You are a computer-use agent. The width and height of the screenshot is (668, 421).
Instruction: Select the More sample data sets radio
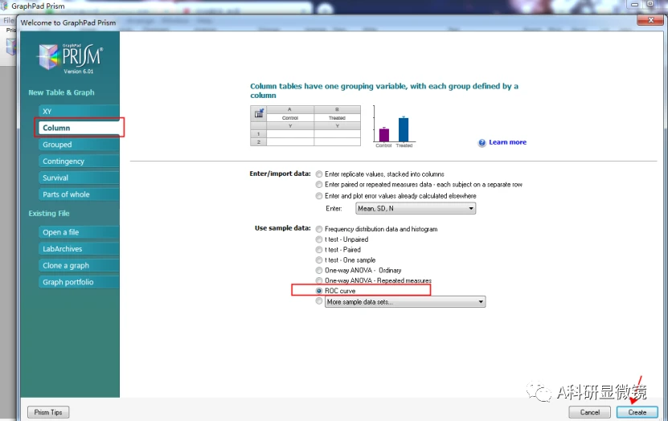[x=318, y=301]
